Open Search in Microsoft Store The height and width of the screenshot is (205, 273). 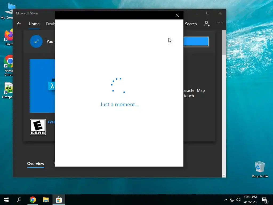click(191, 24)
